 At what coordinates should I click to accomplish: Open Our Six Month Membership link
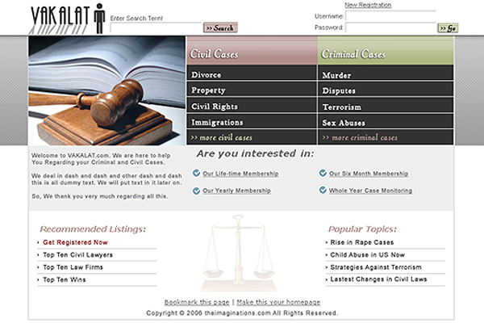click(369, 174)
